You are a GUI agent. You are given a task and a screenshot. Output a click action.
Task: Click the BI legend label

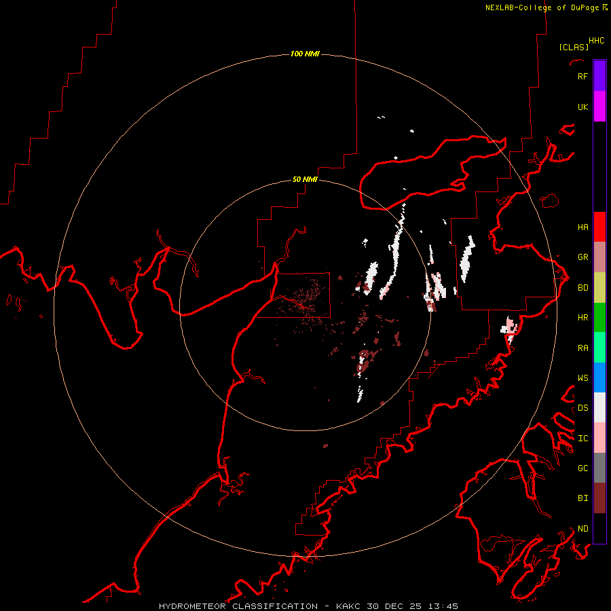[x=582, y=498]
